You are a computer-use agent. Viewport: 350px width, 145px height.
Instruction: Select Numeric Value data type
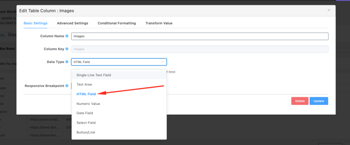(x=88, y=104)
